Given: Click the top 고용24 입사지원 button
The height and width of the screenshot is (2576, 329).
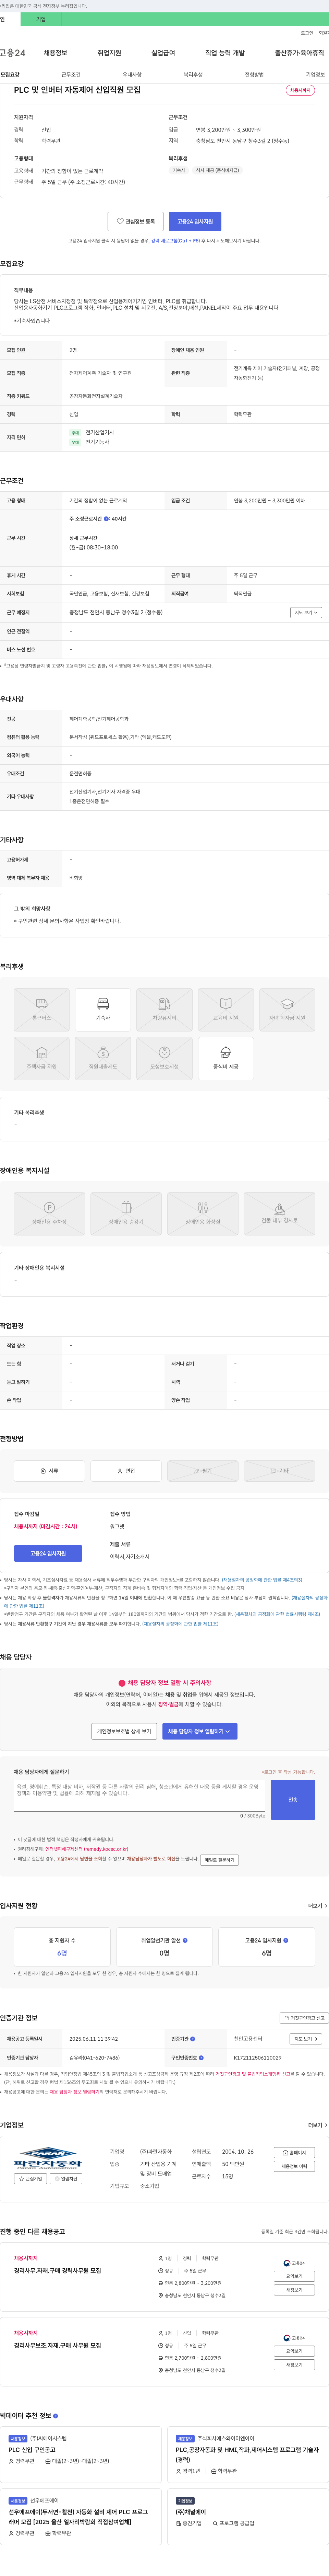Looking at the screenshot, I should tap(195, 221).
